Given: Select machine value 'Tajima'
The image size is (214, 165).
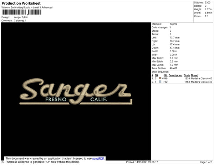Looking at the screenshot, I should [x=173, y=24].
